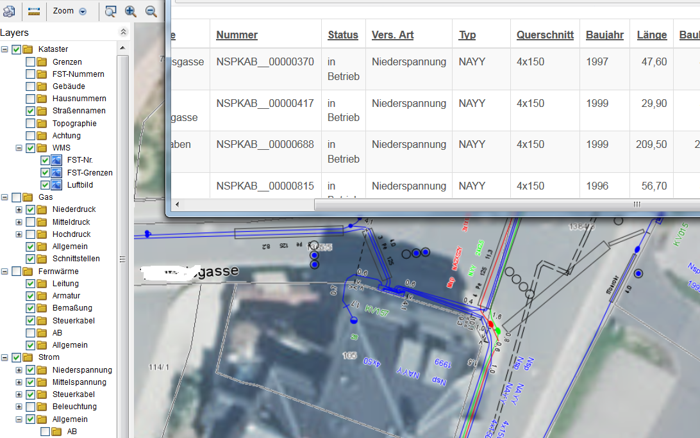Viewport: 700px width, 438px height.
Task: Sort the table by the Querschnitt column
Action: (x=544, y=34)
